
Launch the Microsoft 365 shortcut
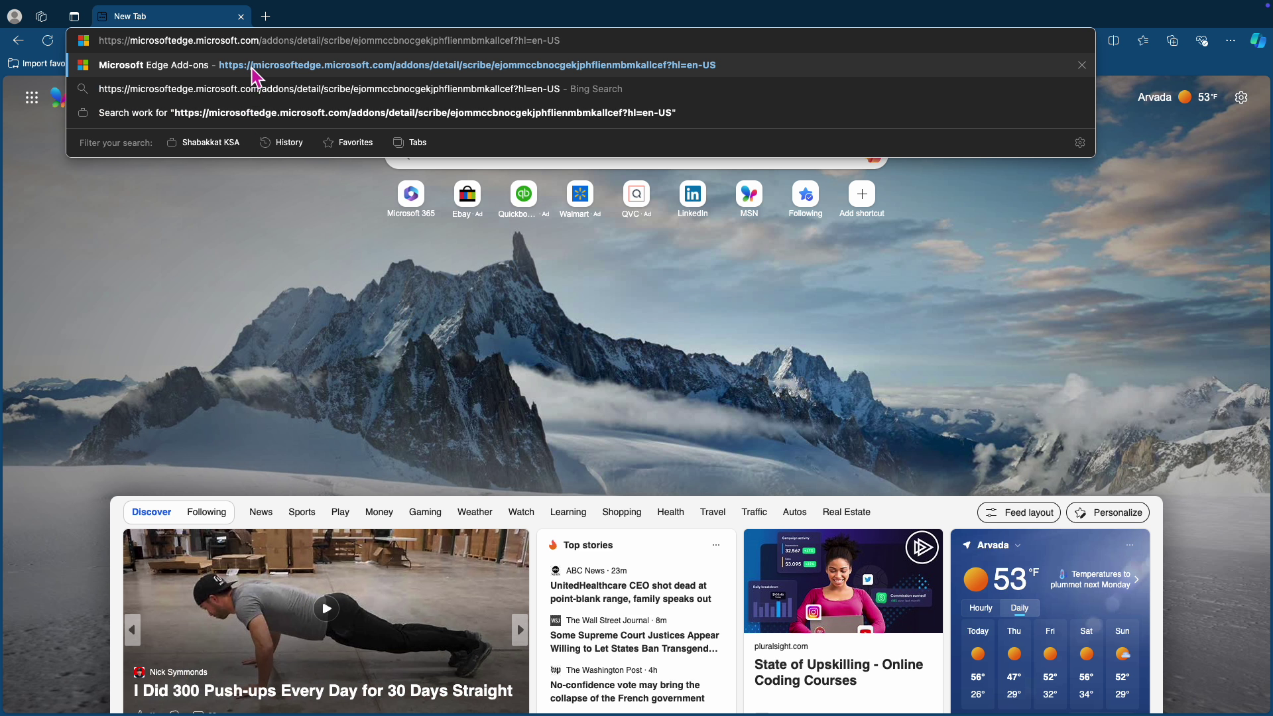point(410,194)
